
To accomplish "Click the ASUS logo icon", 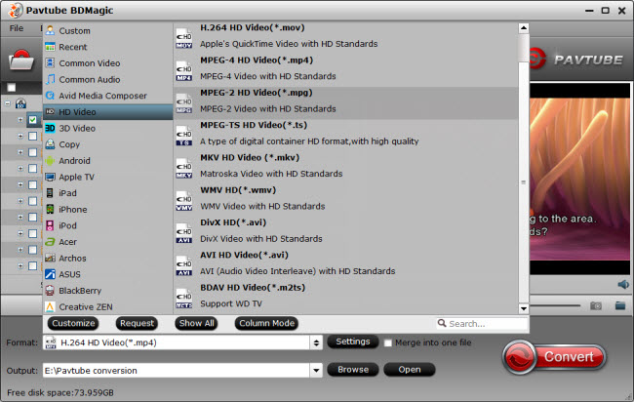I will point(50,274).
